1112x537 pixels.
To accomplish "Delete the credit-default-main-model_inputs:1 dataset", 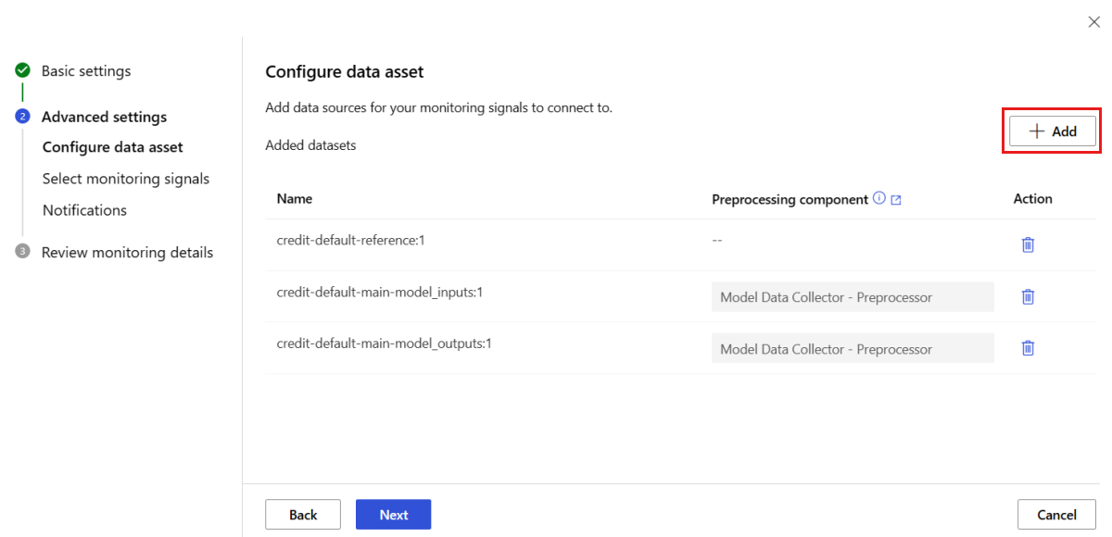I will [1028, 296].
